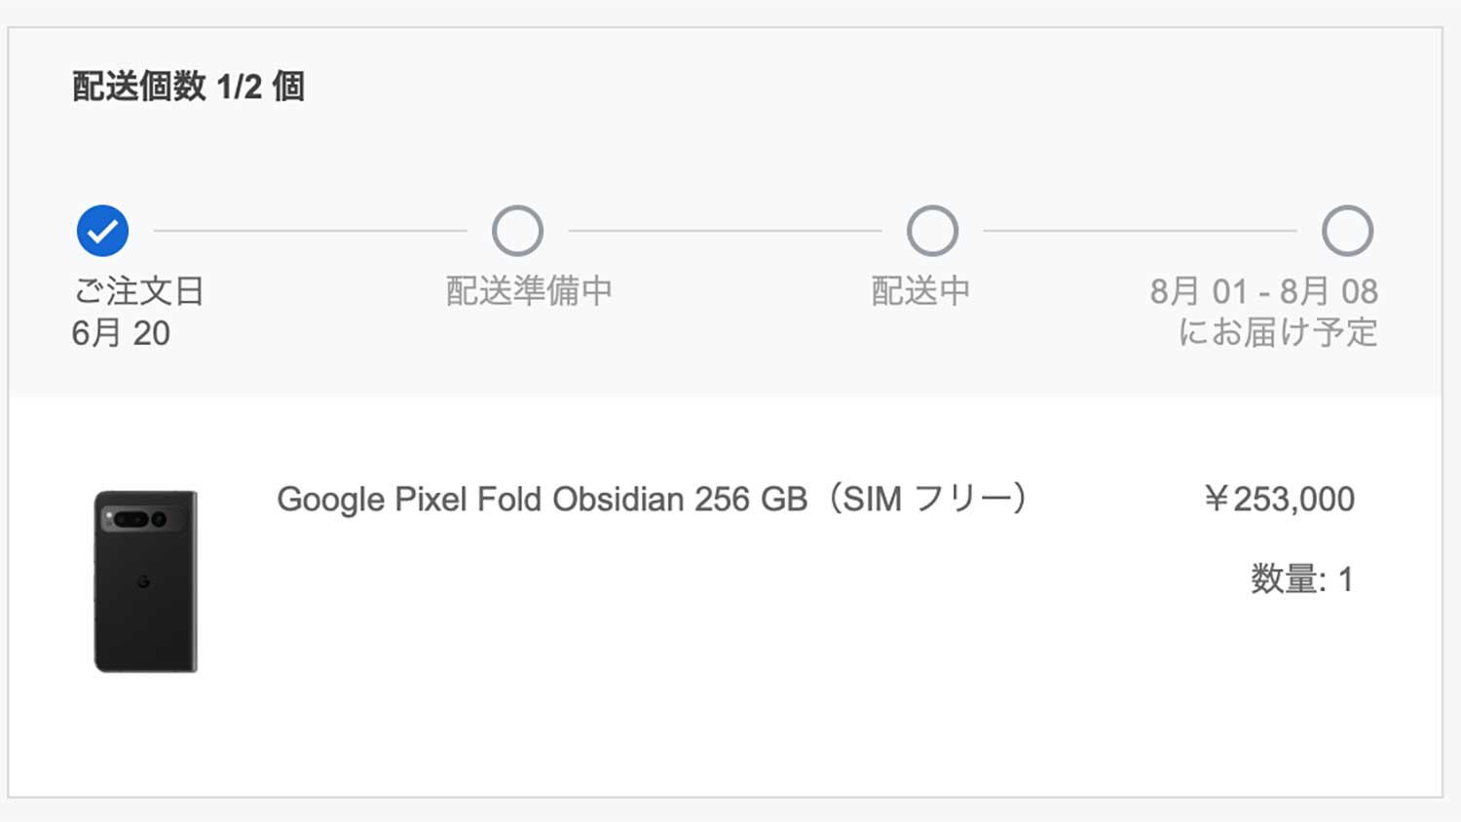Click the 配送中 step label

pyautogui.click(x=920, y=290)
